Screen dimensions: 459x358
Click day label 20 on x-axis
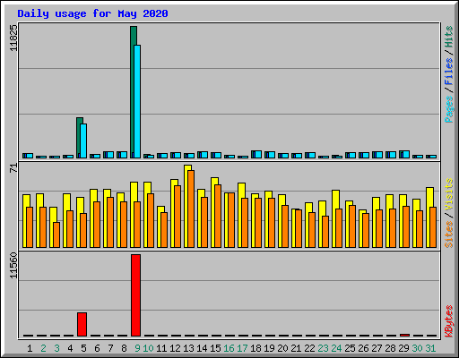click(282, 348)
